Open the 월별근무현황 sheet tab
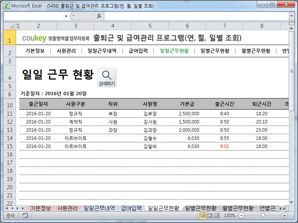Viewport: 298px width, 223px height. 238,208
